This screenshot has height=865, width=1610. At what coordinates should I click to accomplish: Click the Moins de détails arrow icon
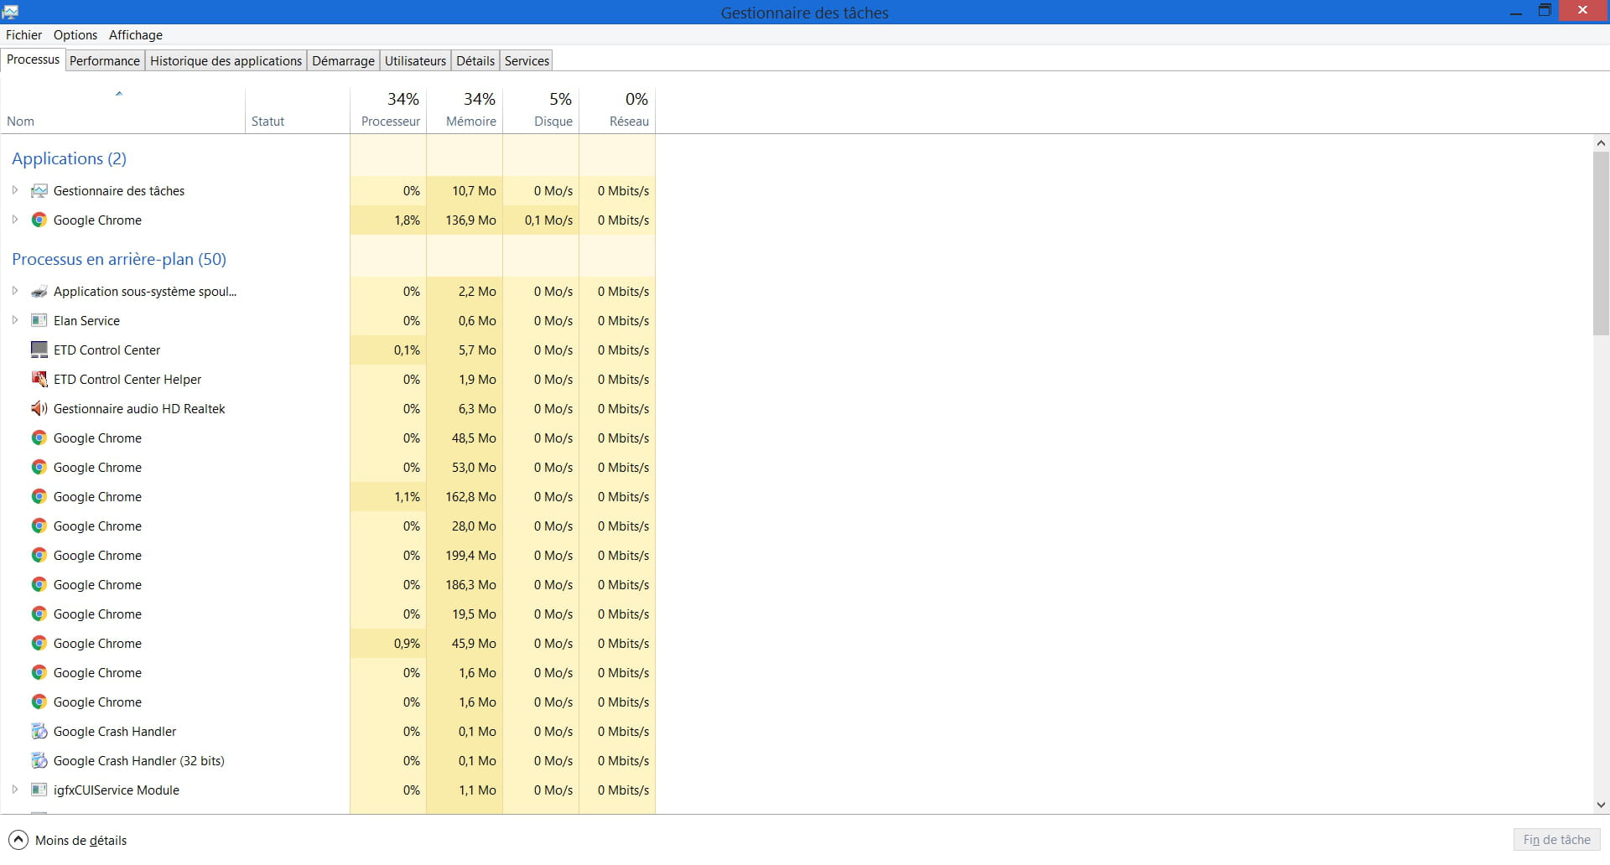pos(18,840)
